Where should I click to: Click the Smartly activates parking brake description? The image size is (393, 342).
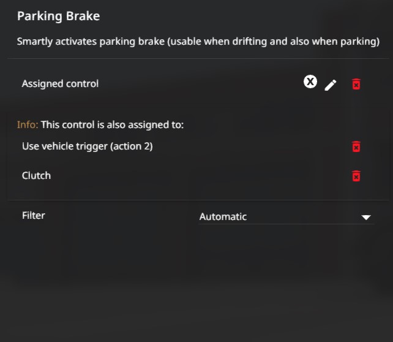pyautogui.click(x=198, y=42)
